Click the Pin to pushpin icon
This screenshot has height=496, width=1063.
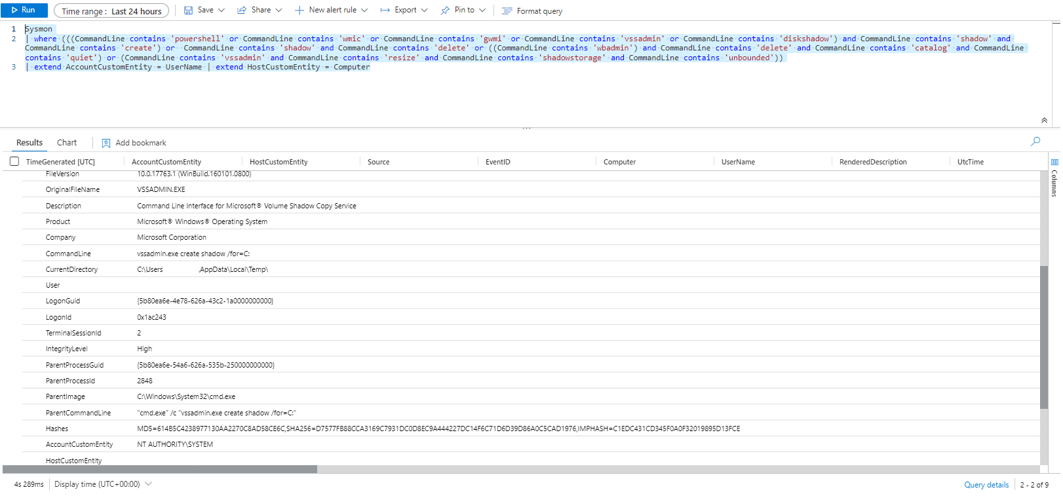tap(445, 10)
